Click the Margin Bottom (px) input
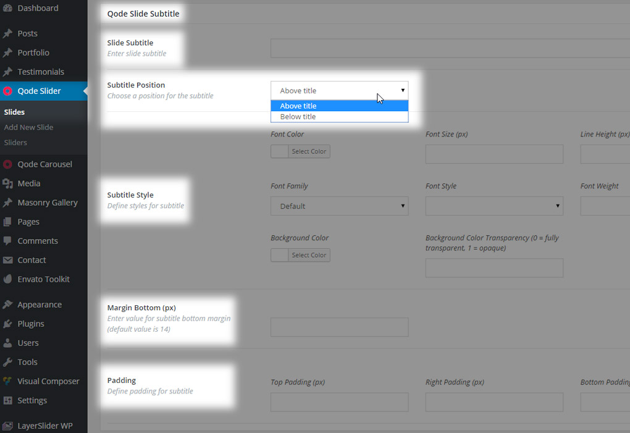 340,327
